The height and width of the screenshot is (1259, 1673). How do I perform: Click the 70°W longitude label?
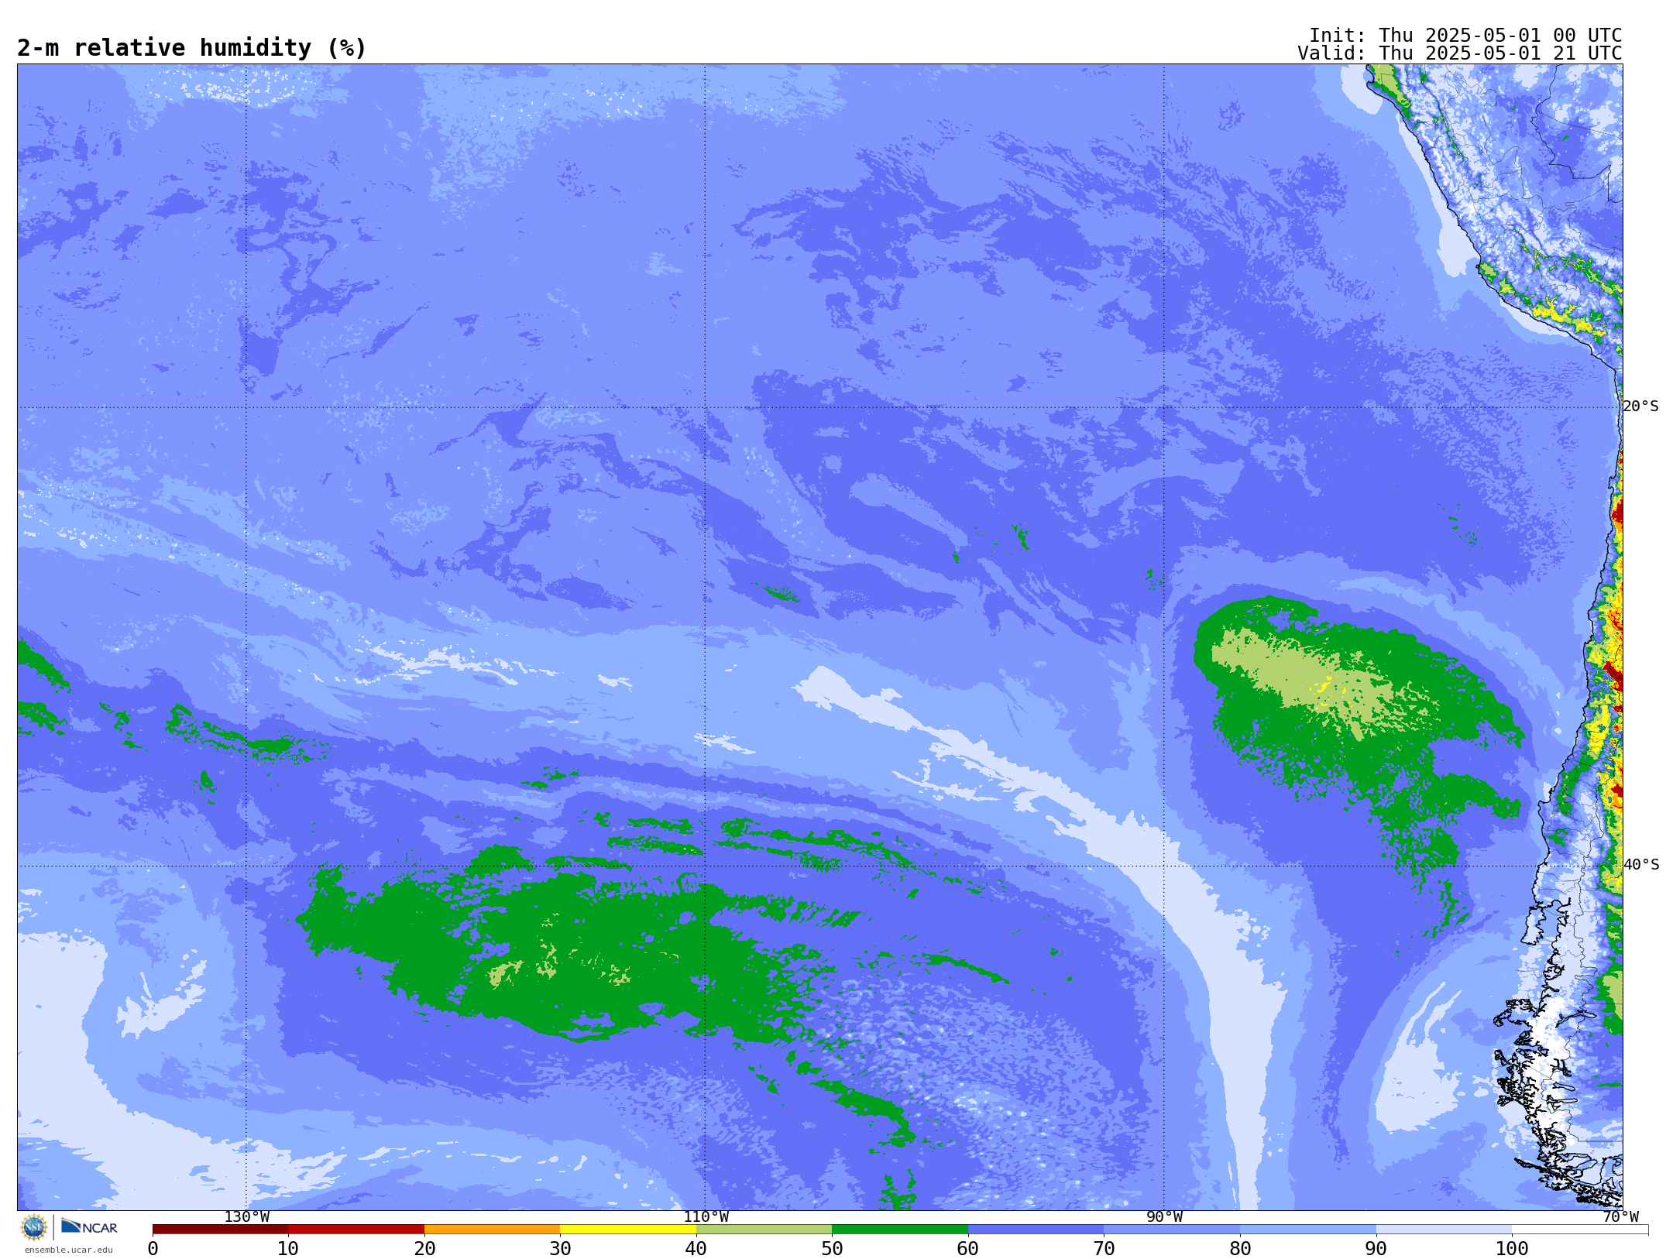point(1620,1217)
